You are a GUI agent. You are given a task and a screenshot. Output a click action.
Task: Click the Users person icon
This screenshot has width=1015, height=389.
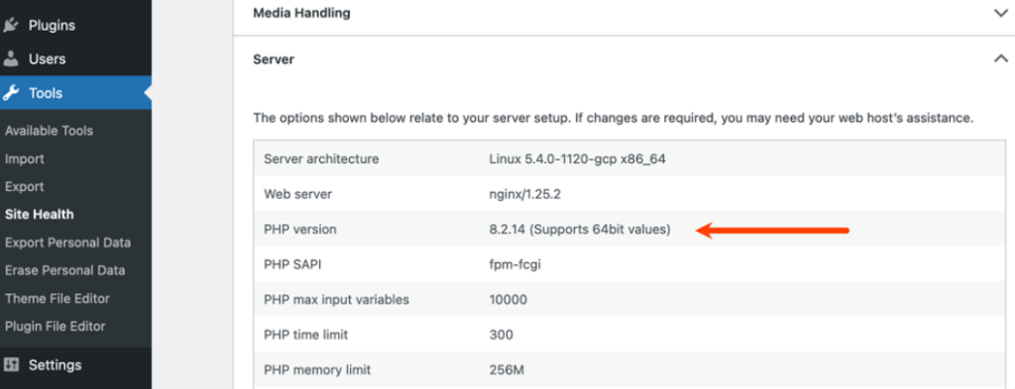10,58
